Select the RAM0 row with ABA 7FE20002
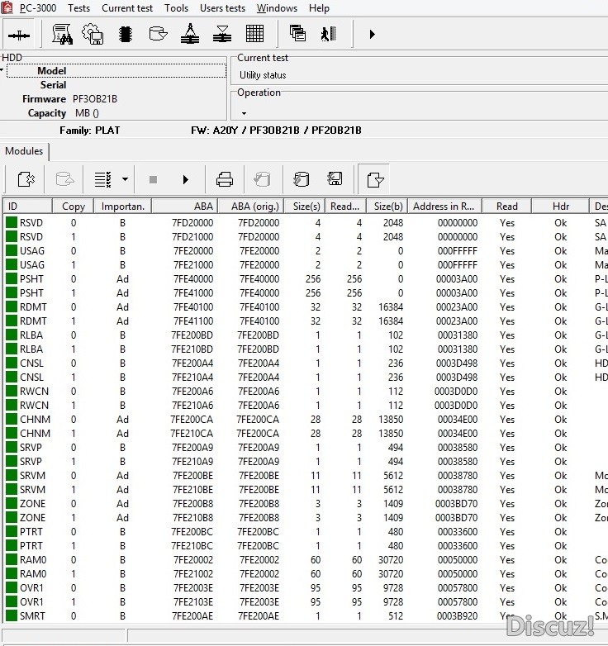 click(x=305, y=560)
